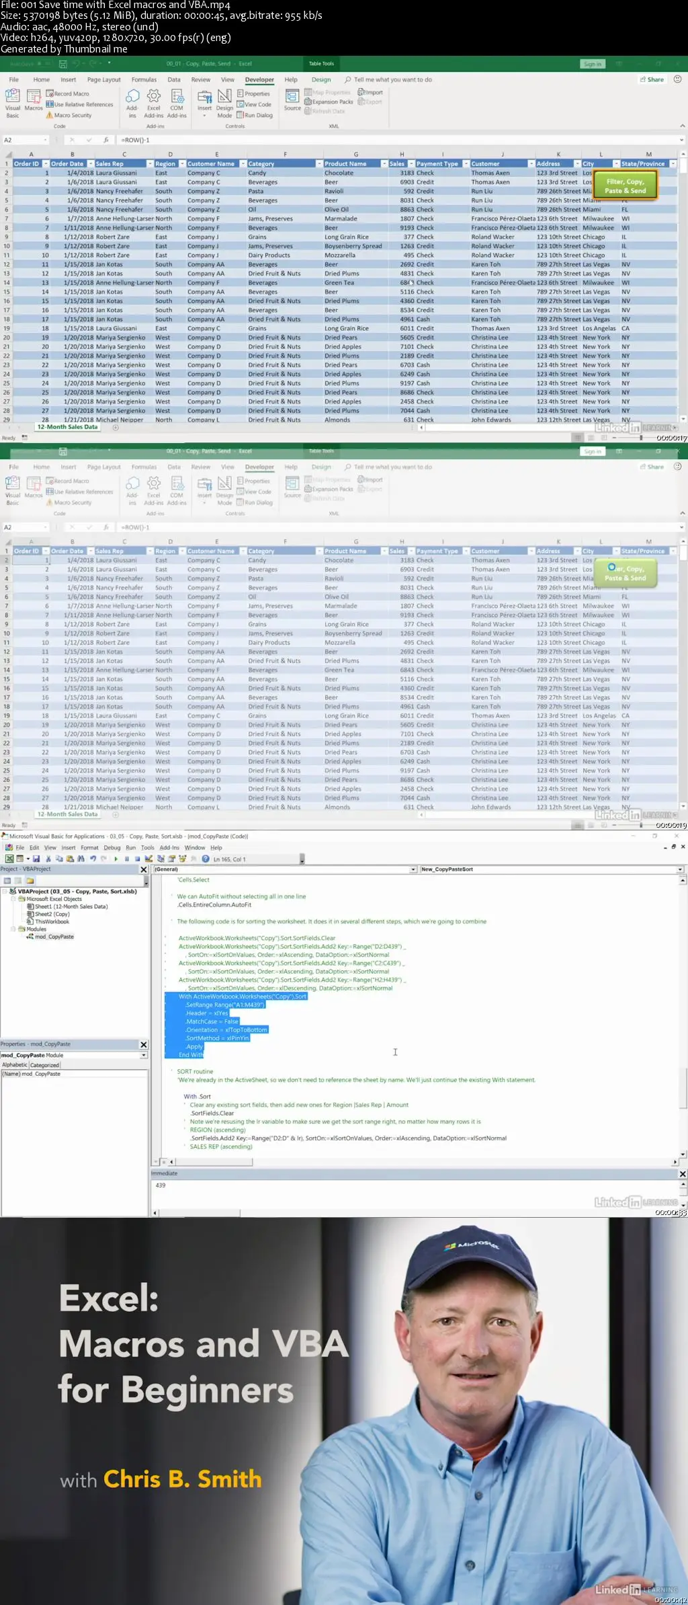Open the Debug menu in VBA editor
Screen dimensions: 688x1605
112,848
